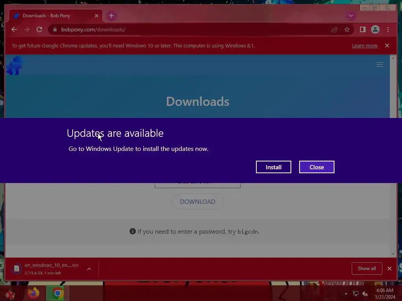Share this page icon in address bar
The height and width of the screenshot is (301, 402).
[x=334, y=29]
